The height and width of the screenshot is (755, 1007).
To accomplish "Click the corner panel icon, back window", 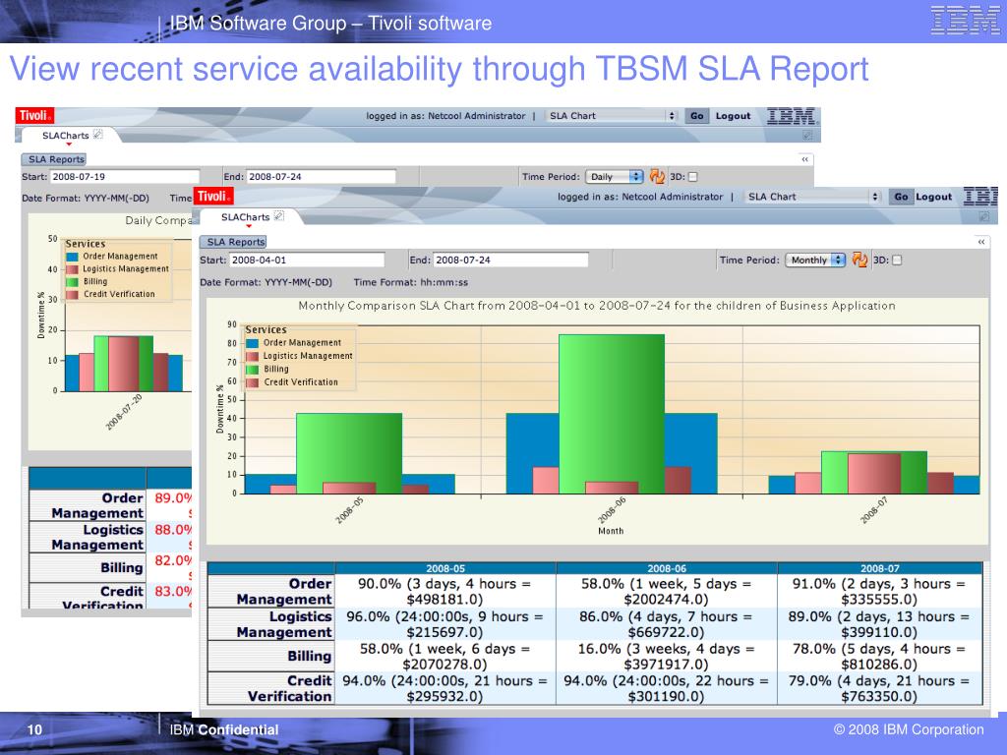I will [807, 135].
